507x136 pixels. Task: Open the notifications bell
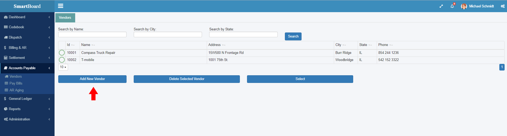[x=452, y=6]
